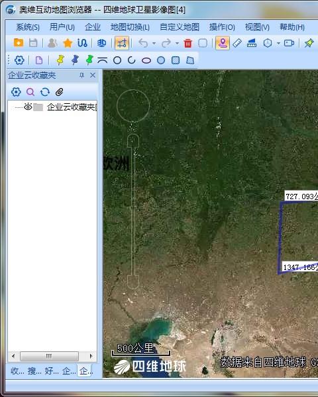Screen dimensions: 318x397
Task: Select the filled rounded rectangle tool
Action: (176, 60)
